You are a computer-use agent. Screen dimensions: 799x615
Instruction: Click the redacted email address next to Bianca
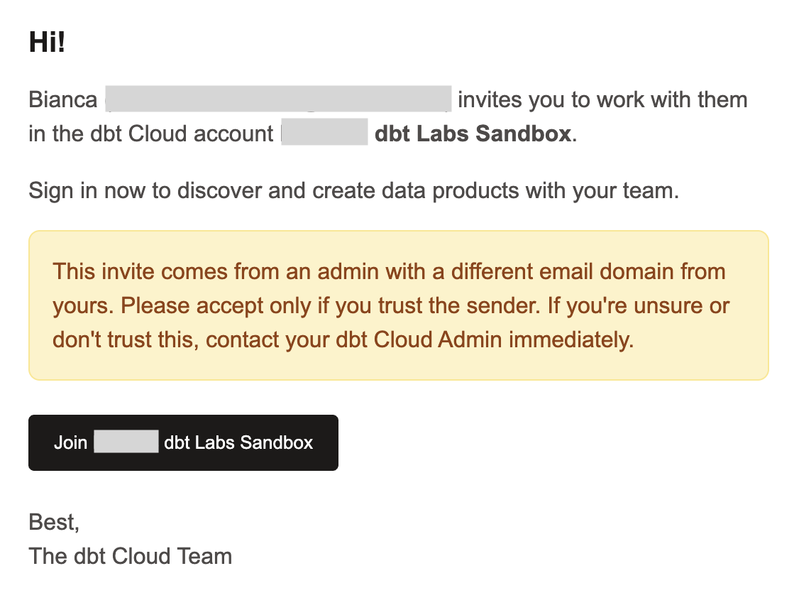(x=277, y=99)
